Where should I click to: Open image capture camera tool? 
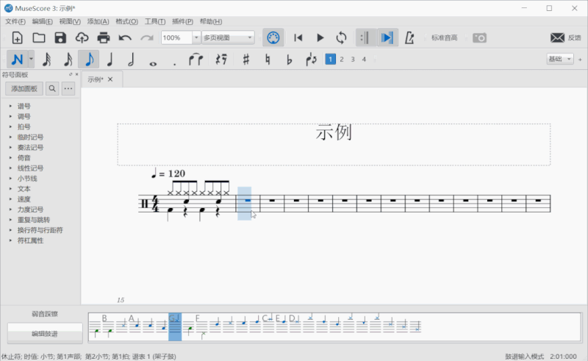(479, 38)
